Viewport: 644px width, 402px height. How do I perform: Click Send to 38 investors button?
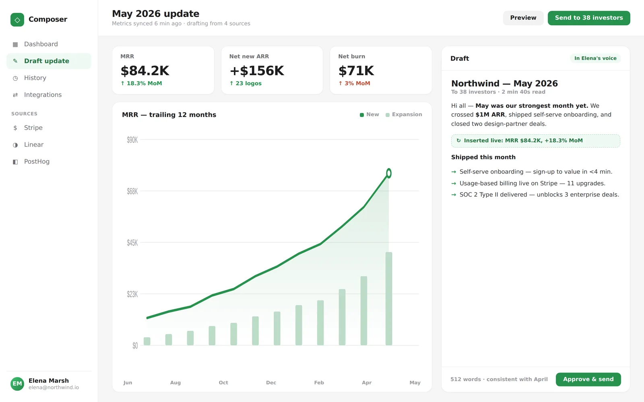point(589,18)
